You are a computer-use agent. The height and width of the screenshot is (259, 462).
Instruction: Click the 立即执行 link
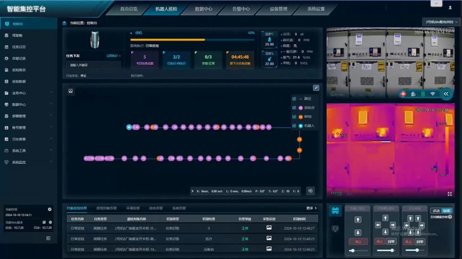pyautogui.click(x=113, y=56)
